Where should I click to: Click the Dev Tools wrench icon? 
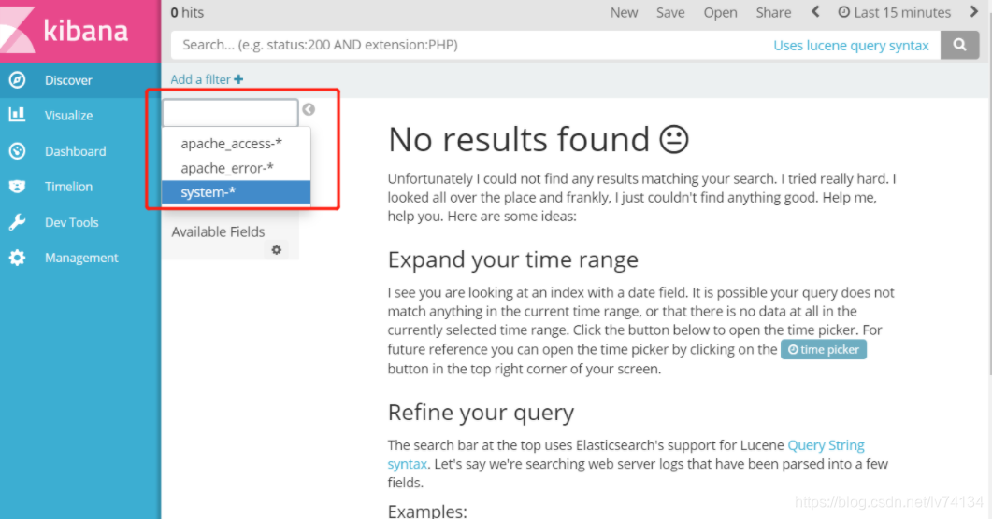pyautogui.click(x=18, y=222)
